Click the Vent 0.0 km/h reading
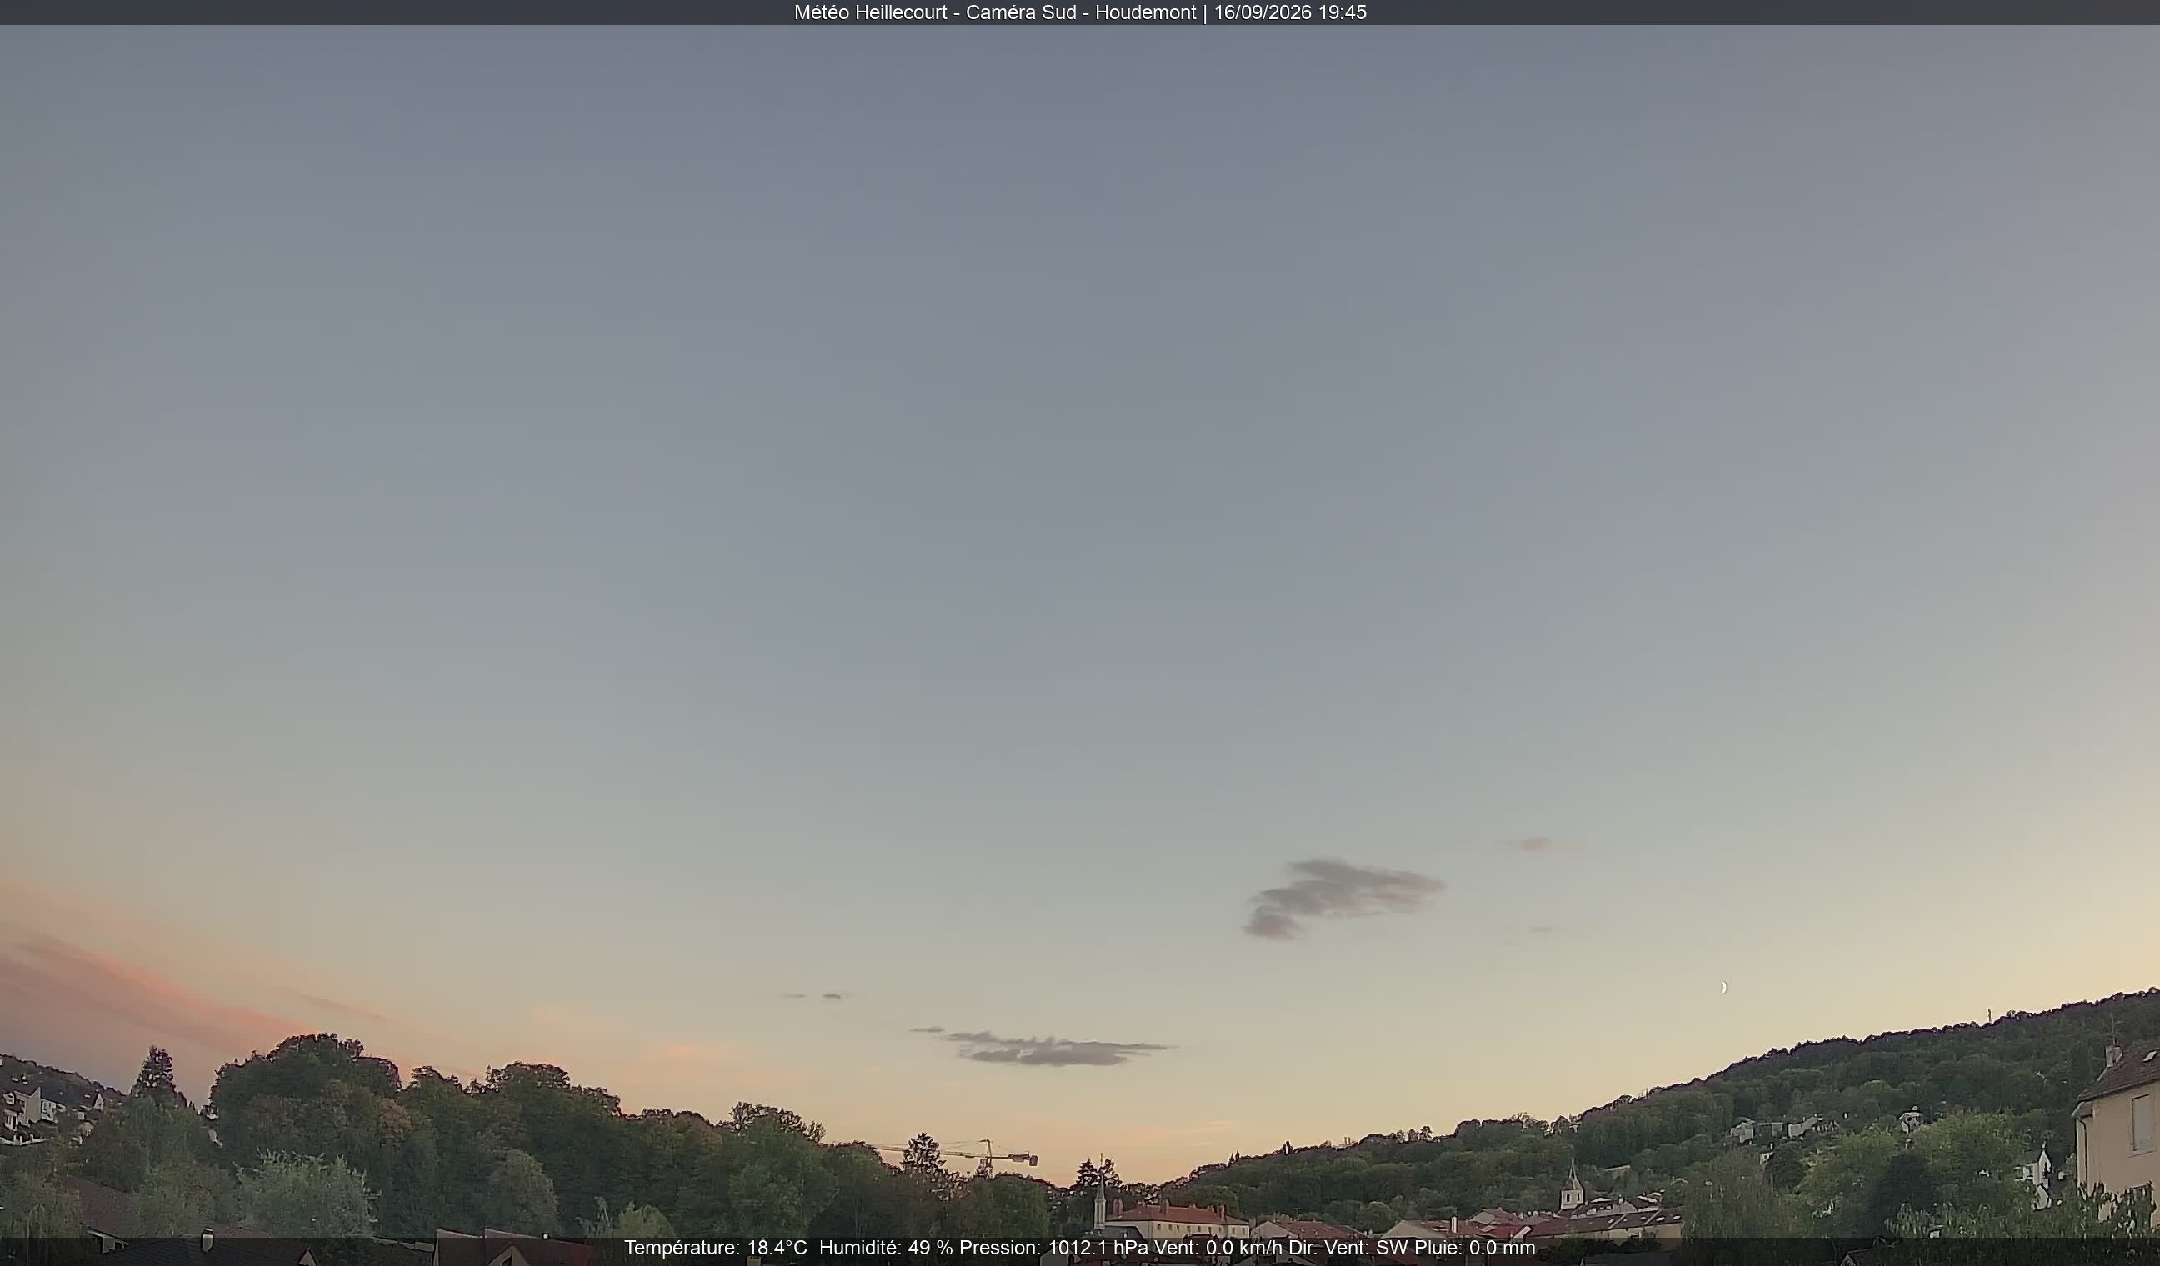Viewport: 2160px width, 1266px height. pos(1219,1248)
